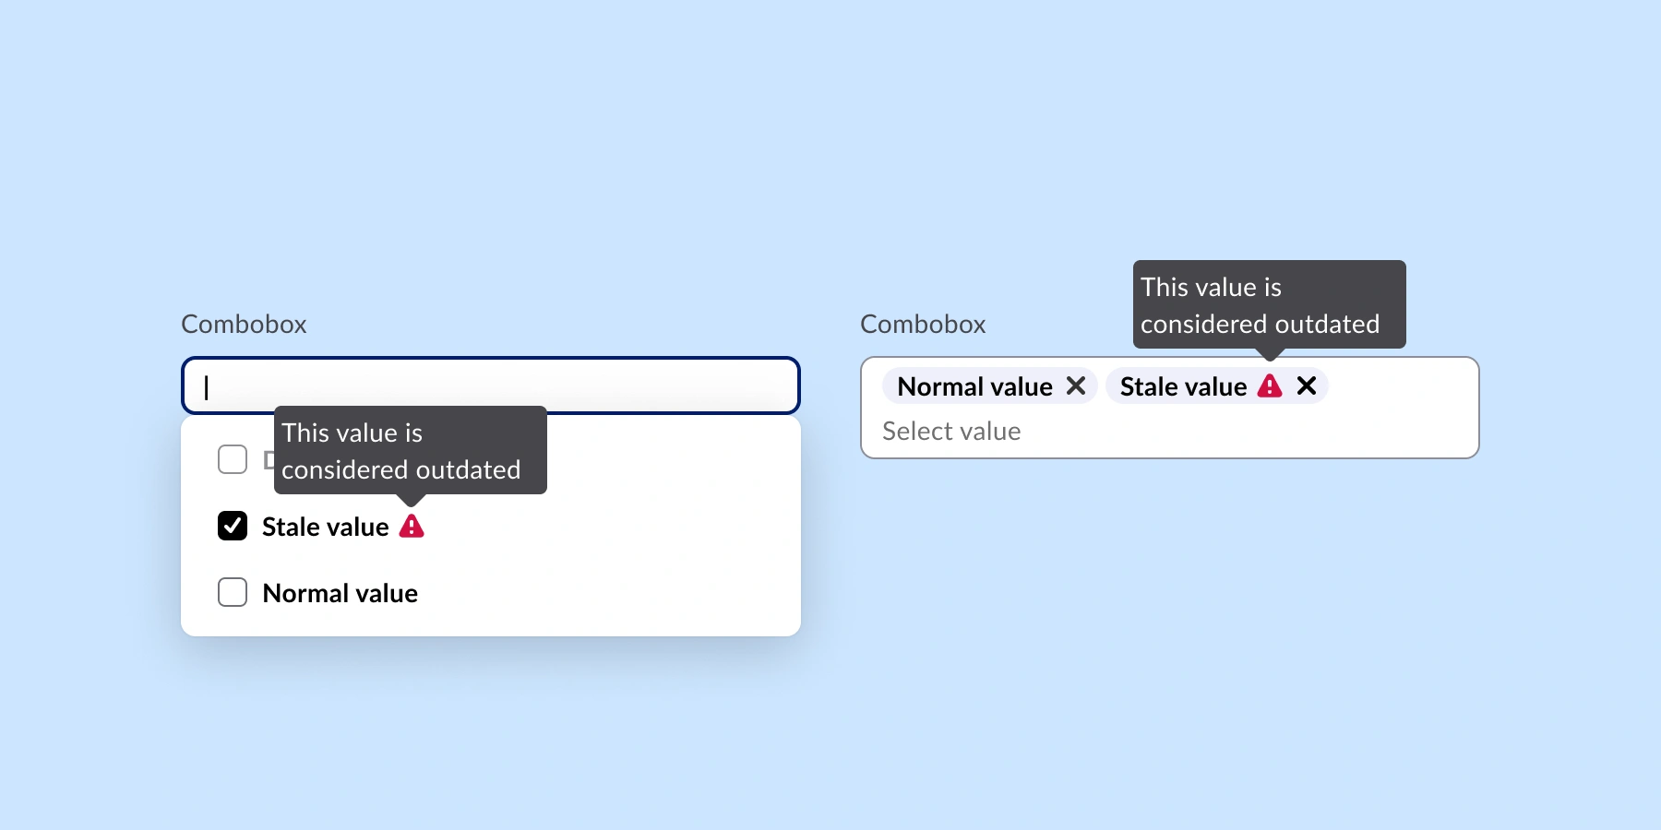Select the 'Normal value' option text in the list

point(340,593)
